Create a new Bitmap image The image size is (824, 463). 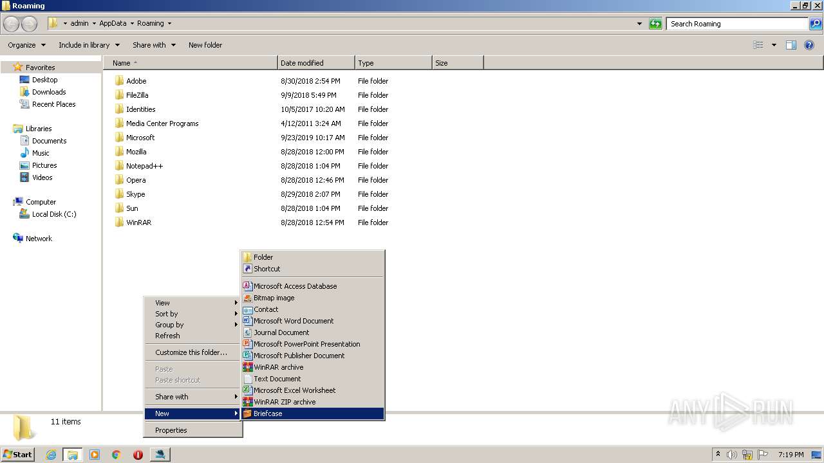coord(313,298)
